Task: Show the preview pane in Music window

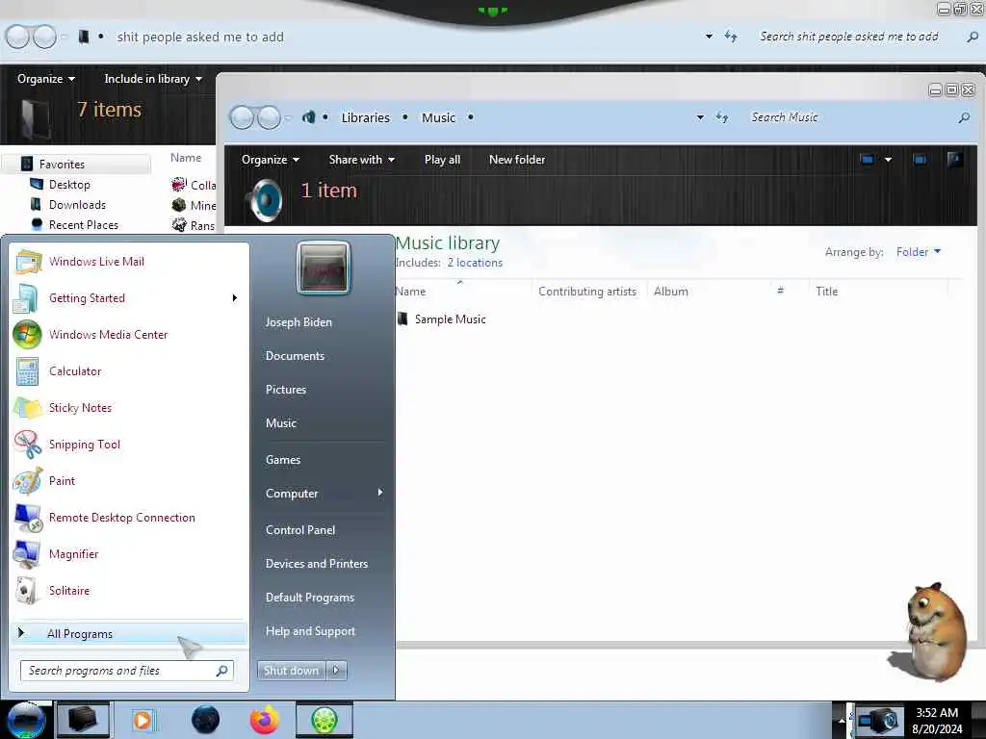Action: 920,160
